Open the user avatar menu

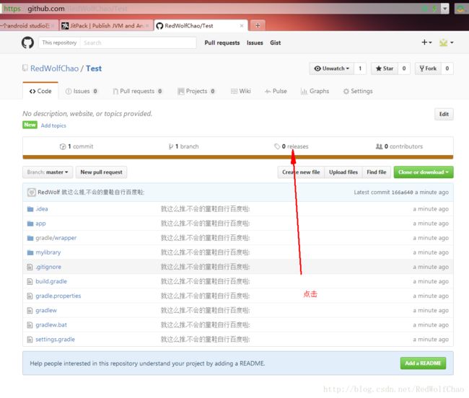click(446, 43)
